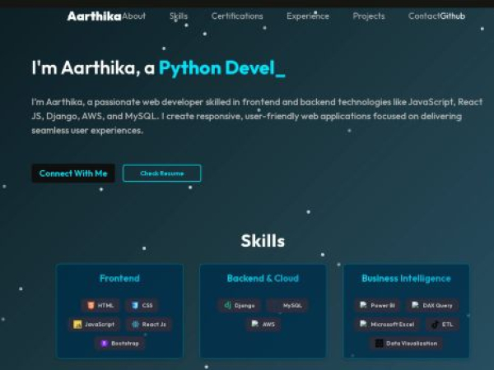Select the AWS skill label
The image size is (494, 370).
[x=268, y=325]
